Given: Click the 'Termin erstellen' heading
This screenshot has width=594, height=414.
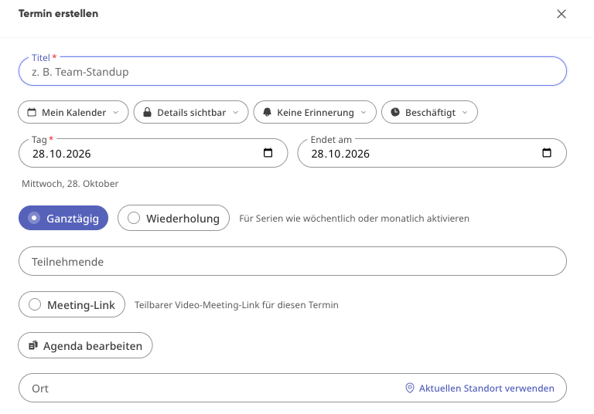Looking at the screenshot, I should pos(58,14).
